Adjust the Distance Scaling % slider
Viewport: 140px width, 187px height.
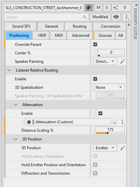tap(110, 130)
